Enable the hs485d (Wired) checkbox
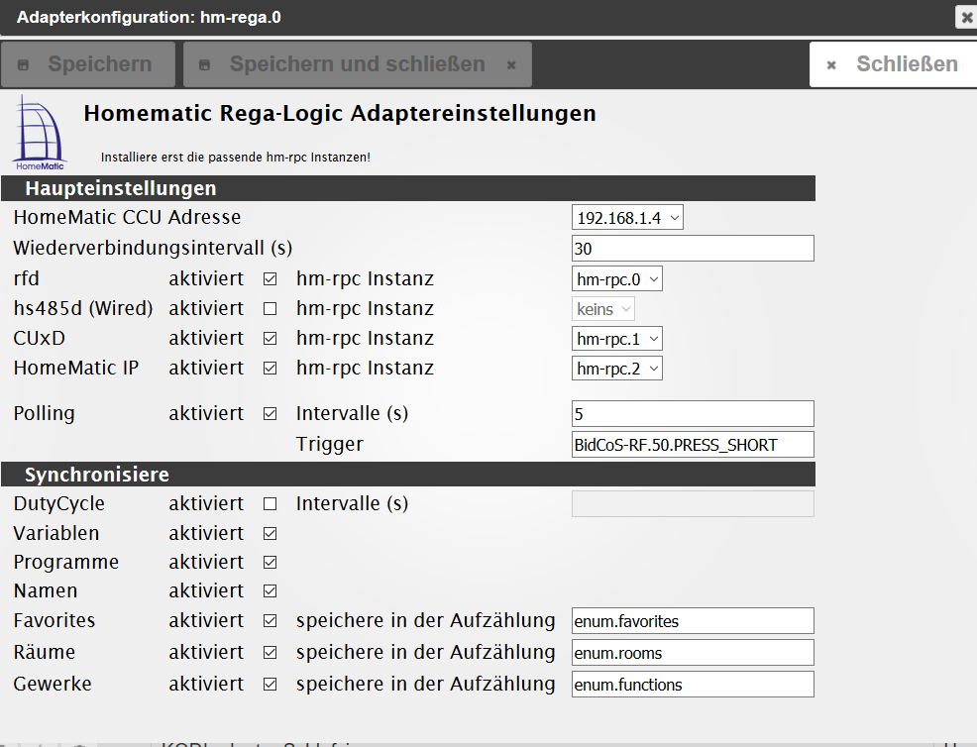Viewport: 977px width, 747px height. (270, 308)
